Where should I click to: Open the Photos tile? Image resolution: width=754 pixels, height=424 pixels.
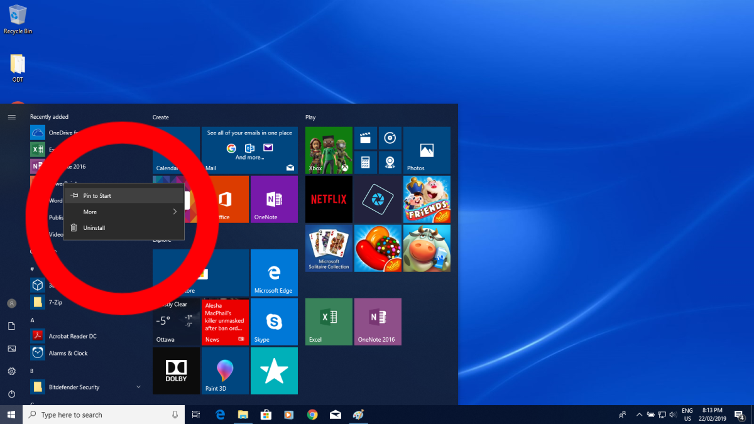click(x=427, y=150)
